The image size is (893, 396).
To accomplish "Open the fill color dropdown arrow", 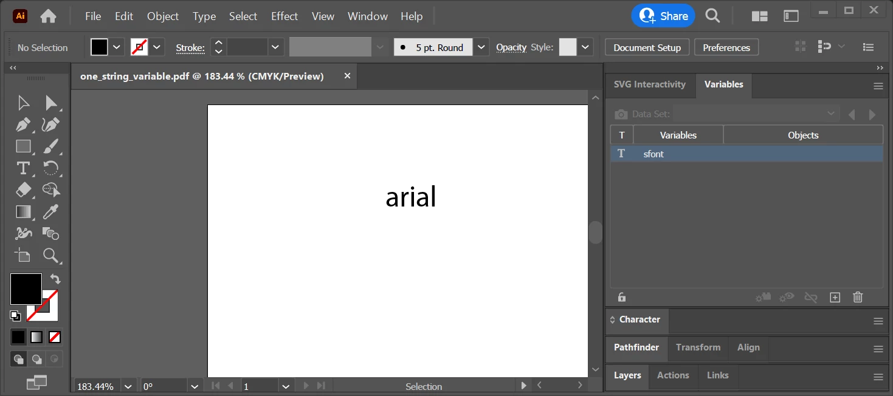I will point(117,47).
